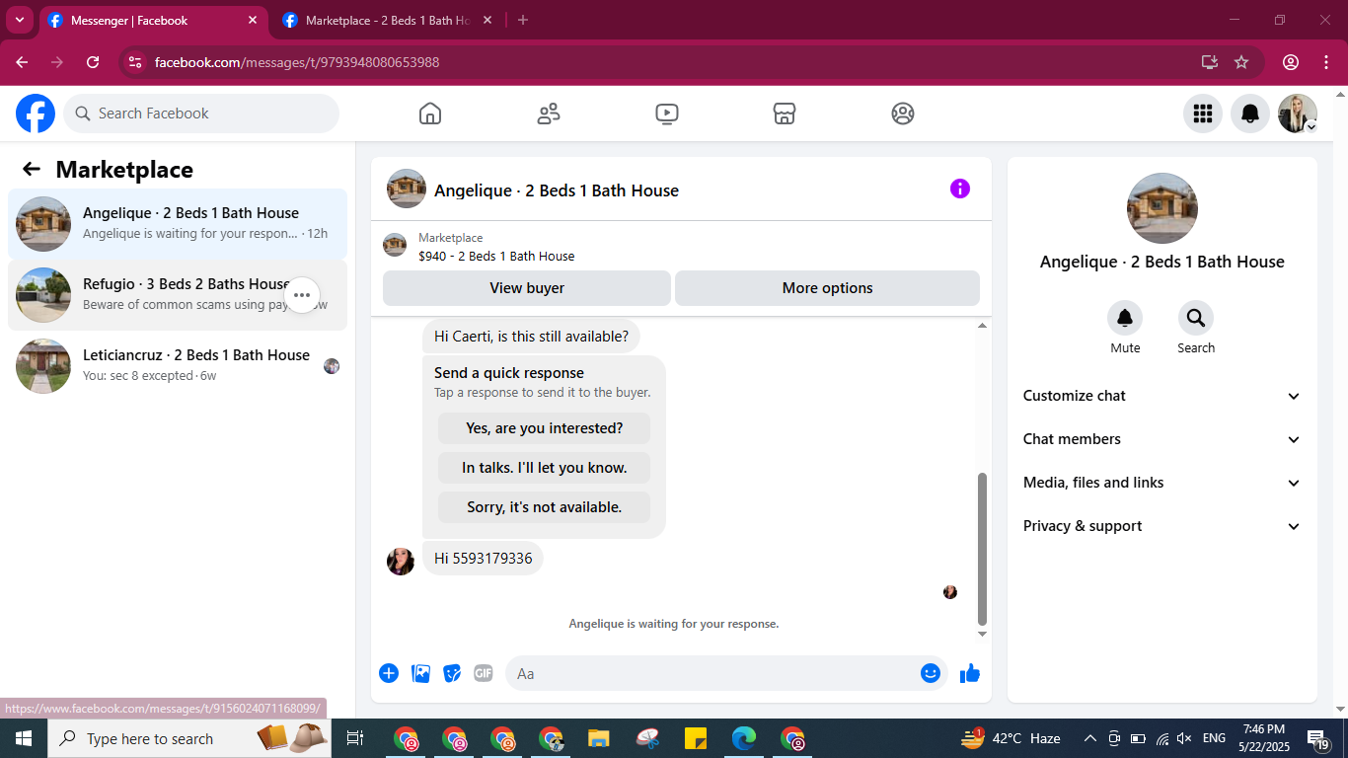Open File Explorer from the taskbar

(x=599, y=738)
